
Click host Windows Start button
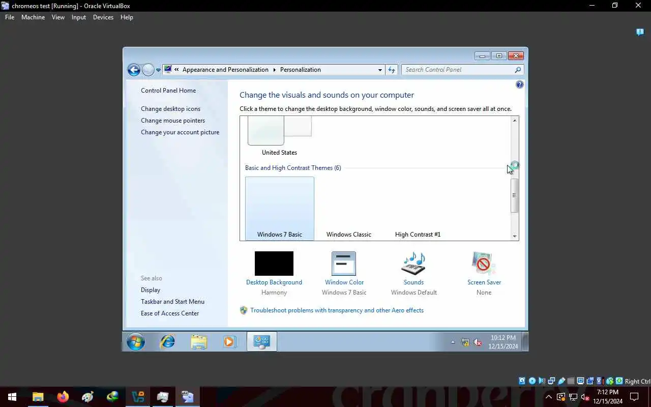[12, 396]
